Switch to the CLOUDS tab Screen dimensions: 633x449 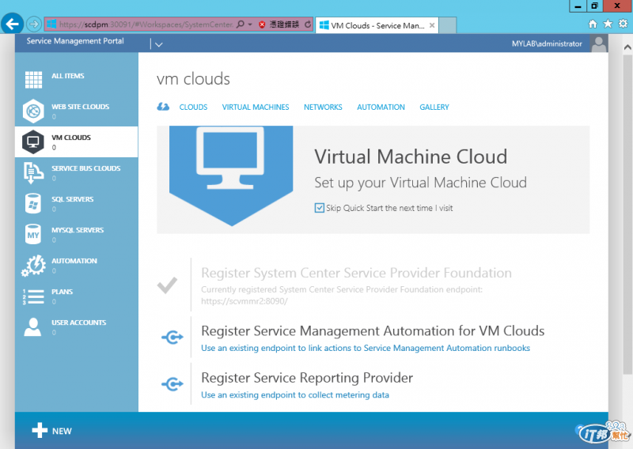[x=193, y=108]
